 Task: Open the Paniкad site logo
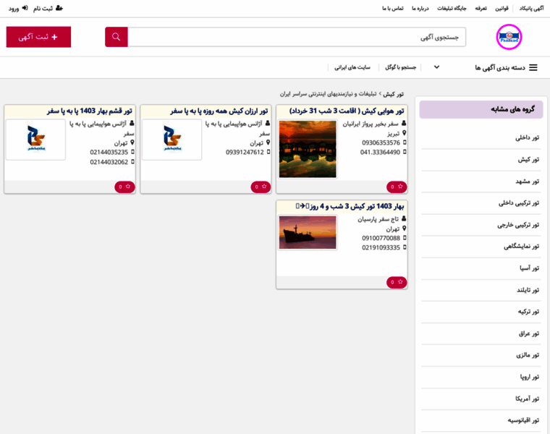(509, 37)
